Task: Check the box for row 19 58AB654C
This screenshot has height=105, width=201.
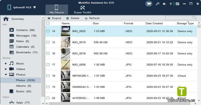Action: [x=48, y=87]
